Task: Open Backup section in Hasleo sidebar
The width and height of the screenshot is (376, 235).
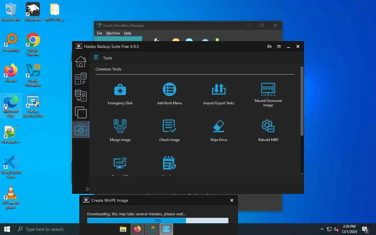Action: [x=80, y=78]
